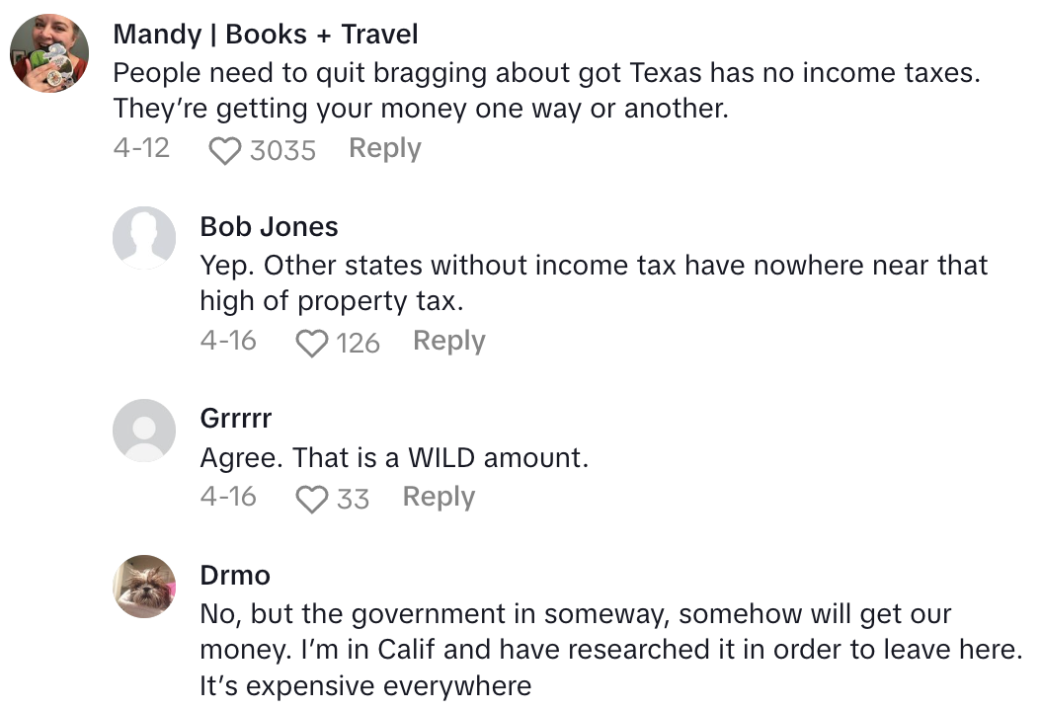Tap the 4-12 timestamp on Mandy's comment

click(x=141, y=148)
